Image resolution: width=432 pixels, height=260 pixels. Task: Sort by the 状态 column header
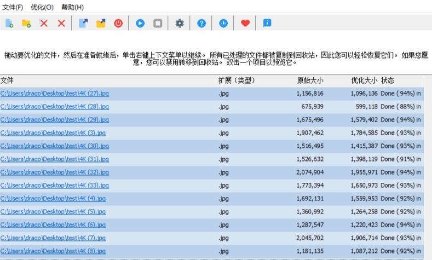tap(387, 80)
